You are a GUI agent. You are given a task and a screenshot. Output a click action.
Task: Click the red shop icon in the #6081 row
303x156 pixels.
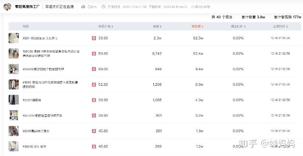94,131
